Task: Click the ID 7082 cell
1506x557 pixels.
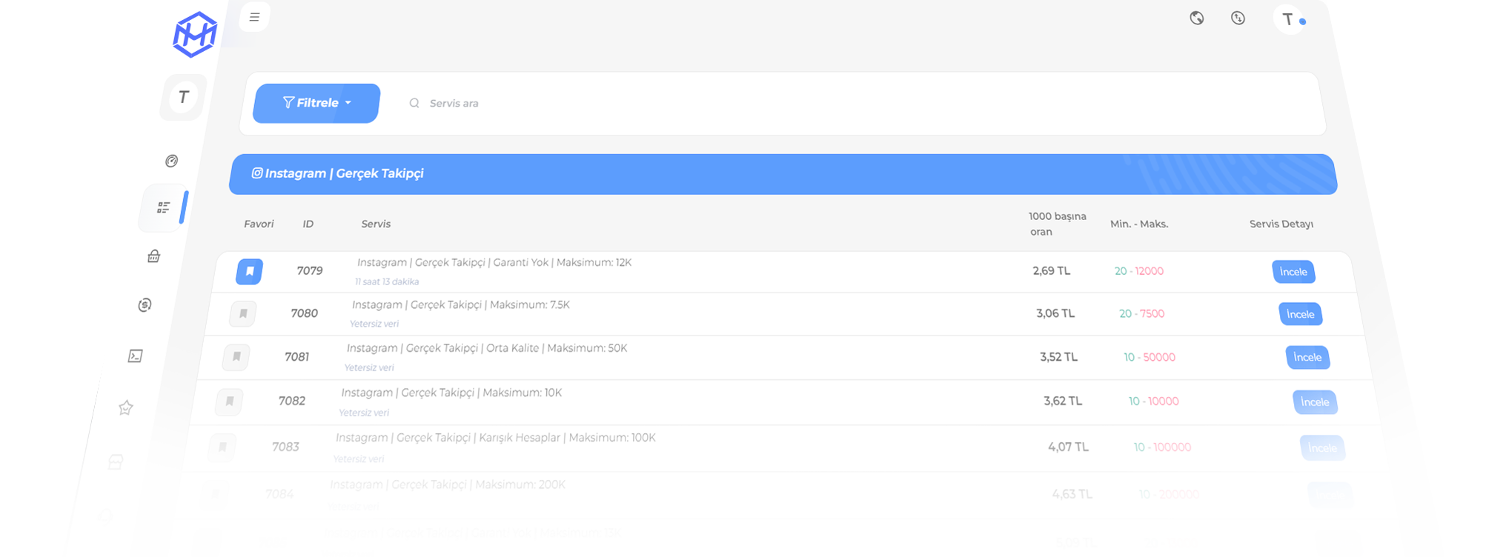Action: 292,401
